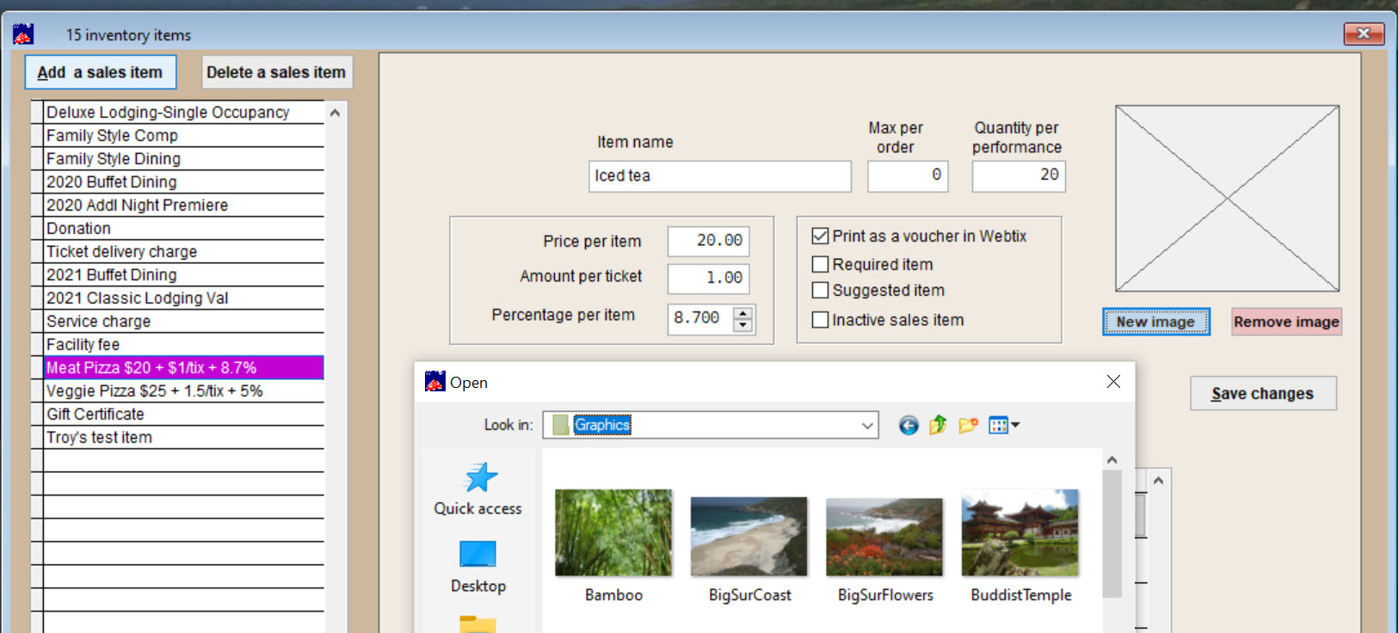
Task: Click Open dialog file list scroll up arrow
Action: coord(1112,460)
